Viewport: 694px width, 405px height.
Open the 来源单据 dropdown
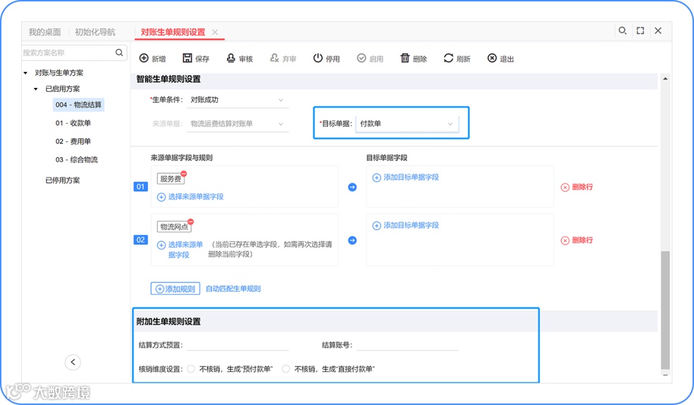click(238, 124)
